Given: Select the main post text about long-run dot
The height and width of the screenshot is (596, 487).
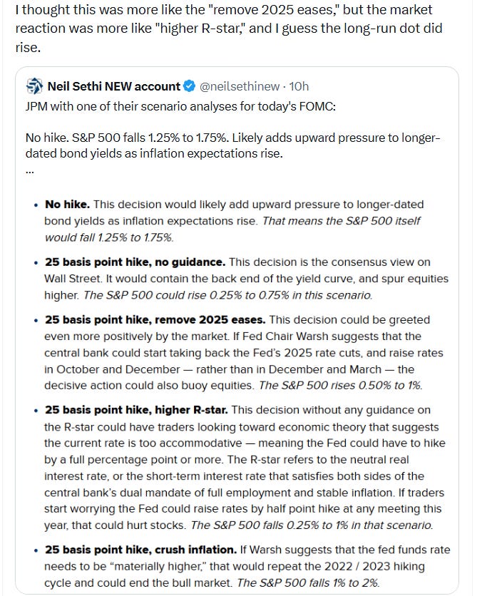Looking at the screenshot, I should 229,29.
